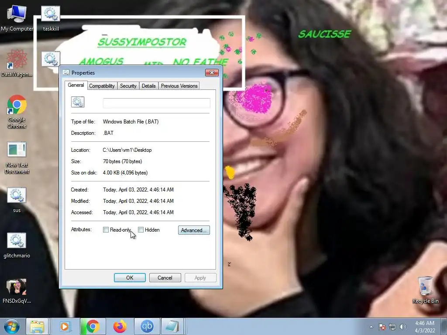Select the taskkill batch file icon

point(51,17)
